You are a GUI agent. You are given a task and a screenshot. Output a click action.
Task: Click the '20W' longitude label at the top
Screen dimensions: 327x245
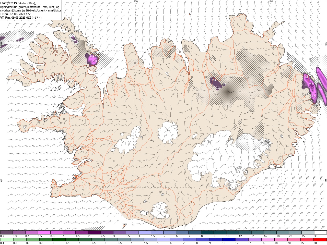(136, 1)
